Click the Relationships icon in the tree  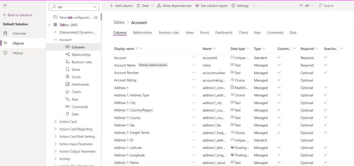coord(68,55)
